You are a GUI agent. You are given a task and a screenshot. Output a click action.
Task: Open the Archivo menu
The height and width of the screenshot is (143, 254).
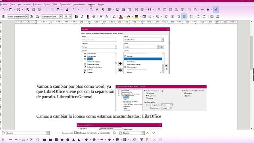[4, 4]
